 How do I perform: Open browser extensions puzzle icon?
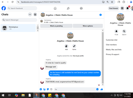[x=124, y=2]
